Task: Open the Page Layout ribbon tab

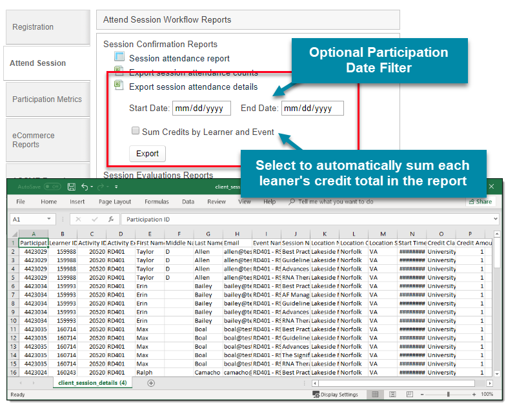Action: click(115, 201)
